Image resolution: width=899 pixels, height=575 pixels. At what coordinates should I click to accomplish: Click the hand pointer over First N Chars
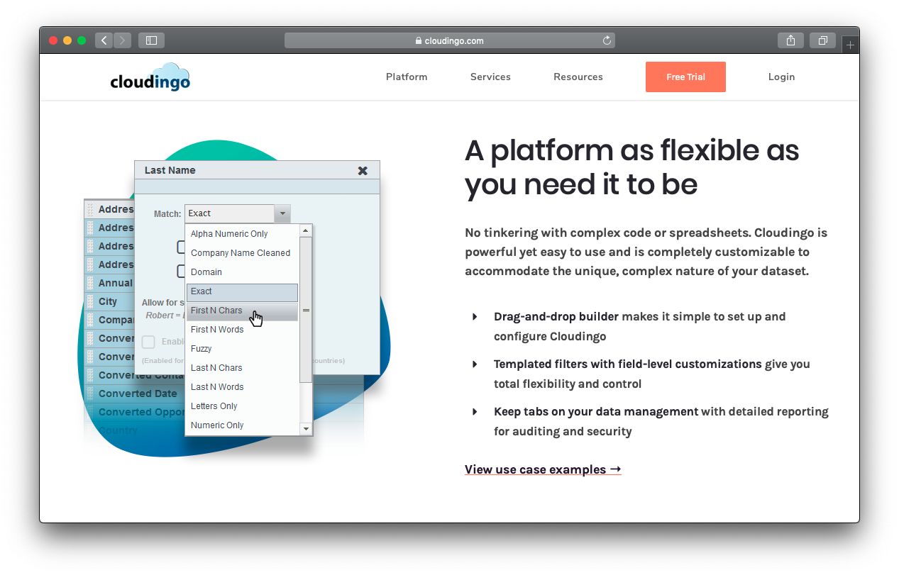pyautogui.click(x=256, y=318)
